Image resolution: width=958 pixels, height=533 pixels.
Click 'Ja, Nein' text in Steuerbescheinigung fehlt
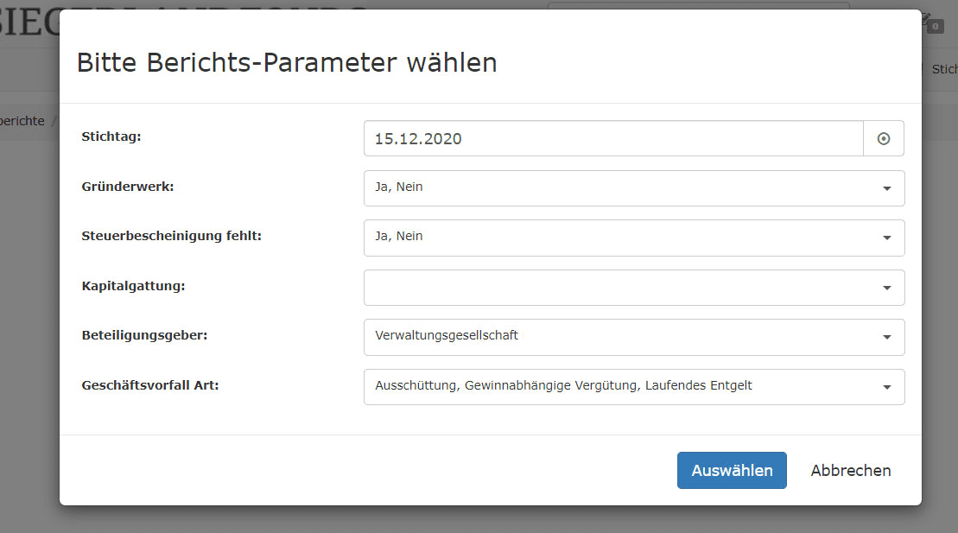pyautogui.click(x=399, y=236)
